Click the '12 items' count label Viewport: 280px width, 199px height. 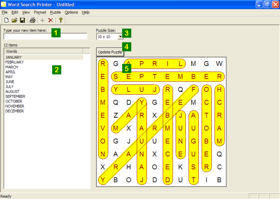pos(11,45)
